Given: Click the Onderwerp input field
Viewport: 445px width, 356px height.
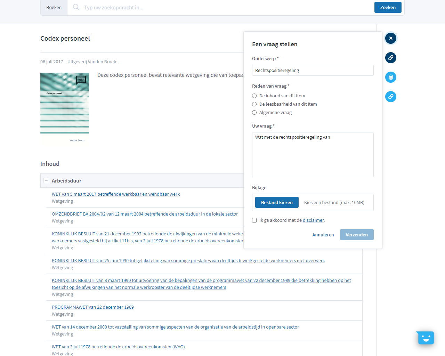Looking at the screenshot, I should [313, 70].
